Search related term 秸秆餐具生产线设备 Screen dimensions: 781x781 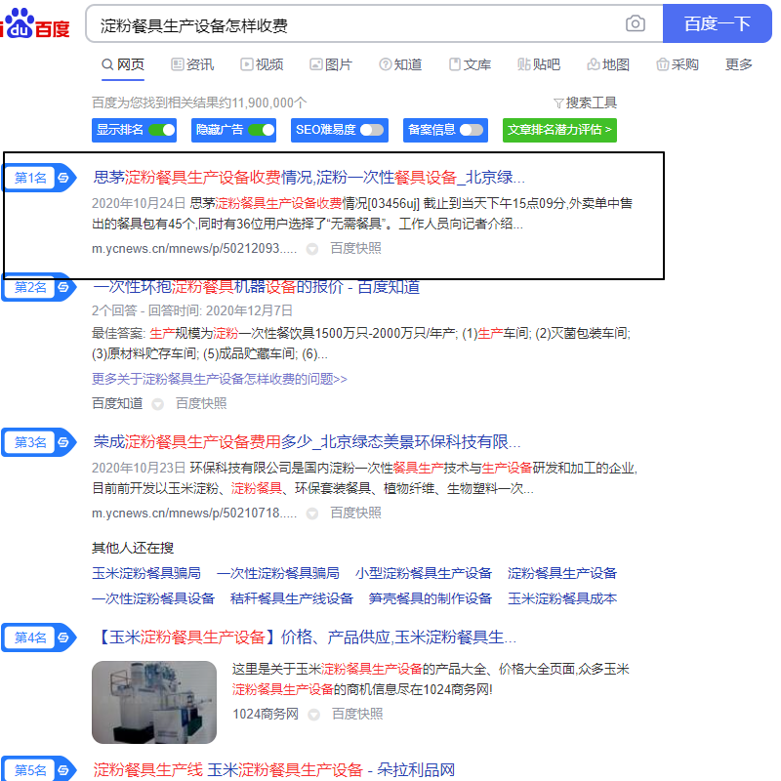[x=292, y=598]
